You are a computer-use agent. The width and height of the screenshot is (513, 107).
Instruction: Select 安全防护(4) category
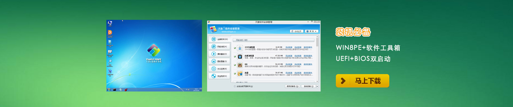click(219, 76)
